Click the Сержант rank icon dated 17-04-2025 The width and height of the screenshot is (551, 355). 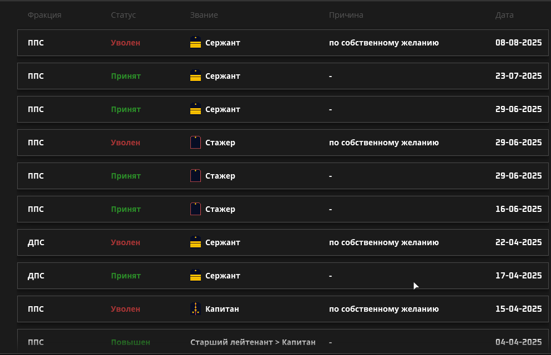click(x=195, y=276)
